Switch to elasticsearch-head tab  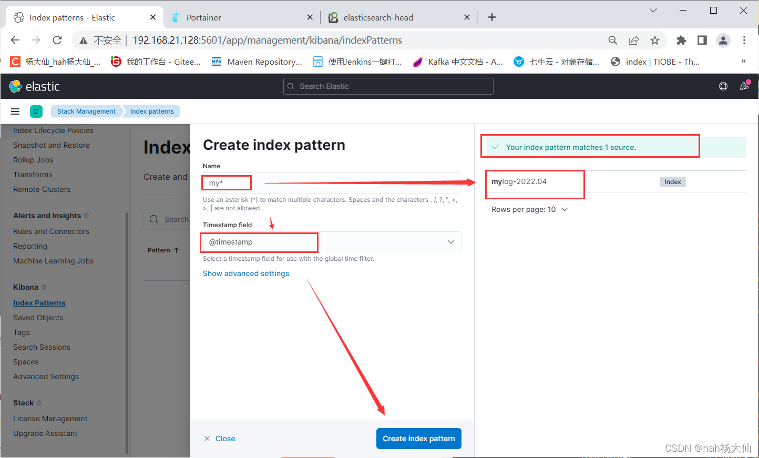[399, 17]
